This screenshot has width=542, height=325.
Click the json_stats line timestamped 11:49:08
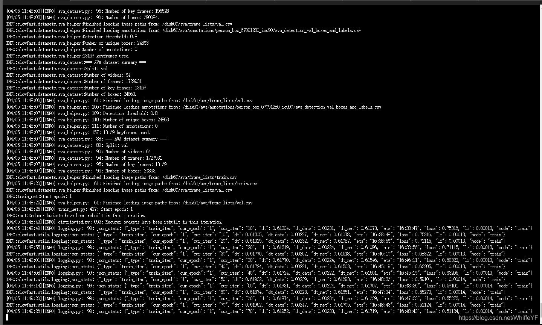pos(269,273)
